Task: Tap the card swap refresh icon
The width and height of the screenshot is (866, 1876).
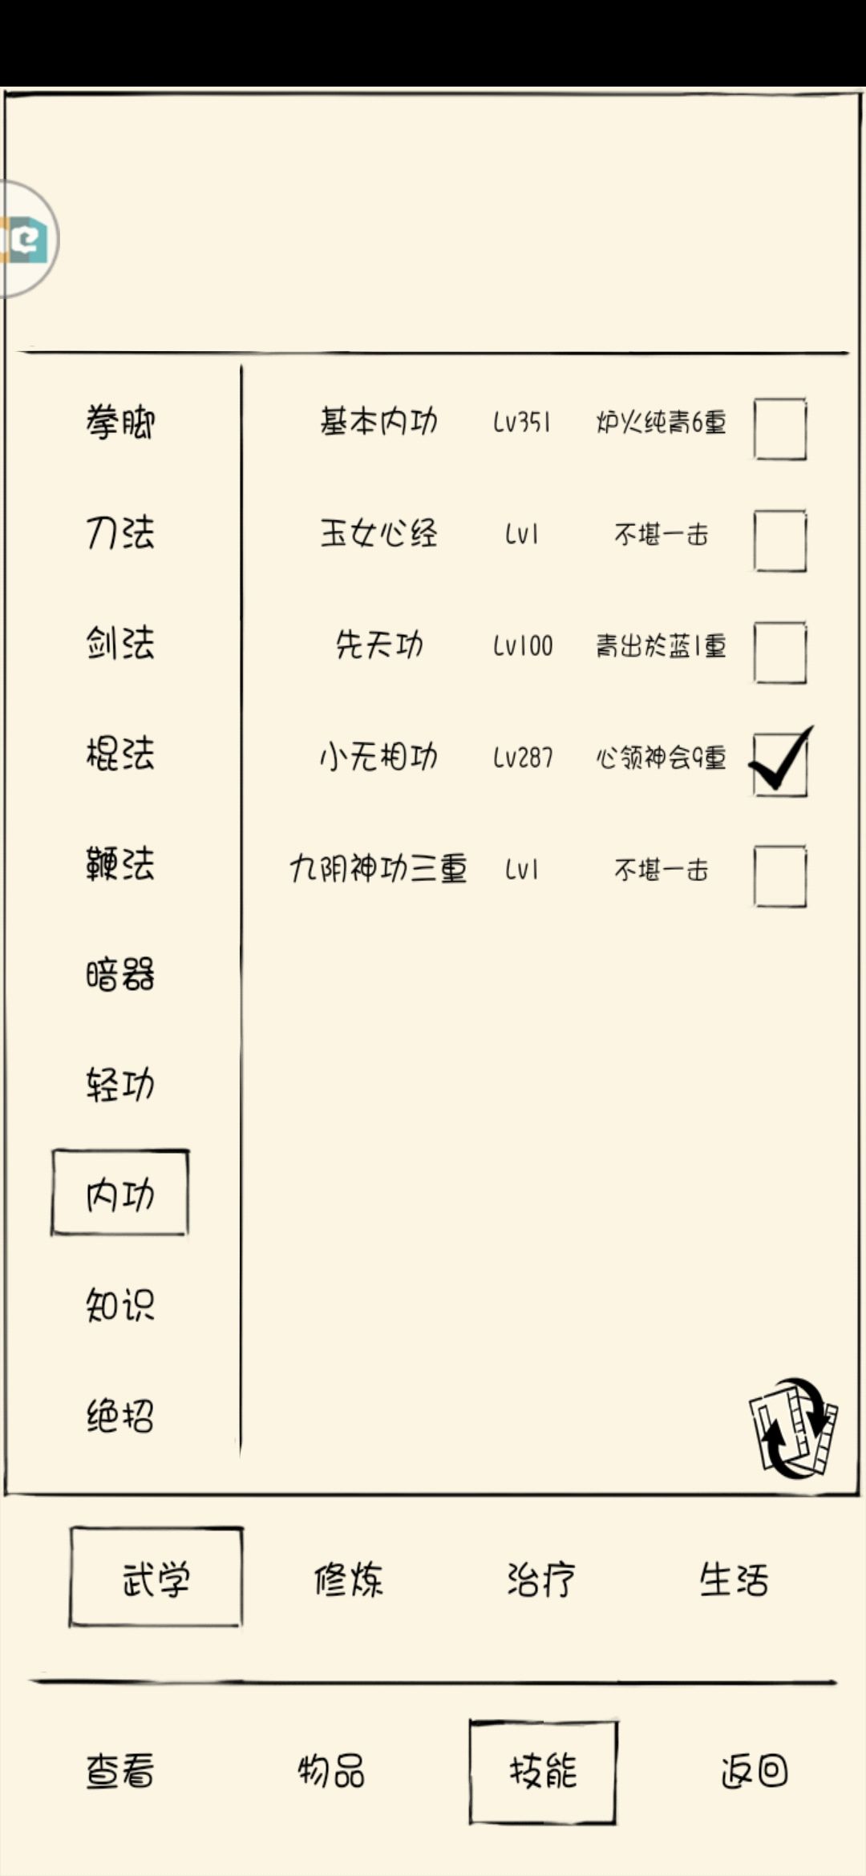Action: pos(793,1428)
